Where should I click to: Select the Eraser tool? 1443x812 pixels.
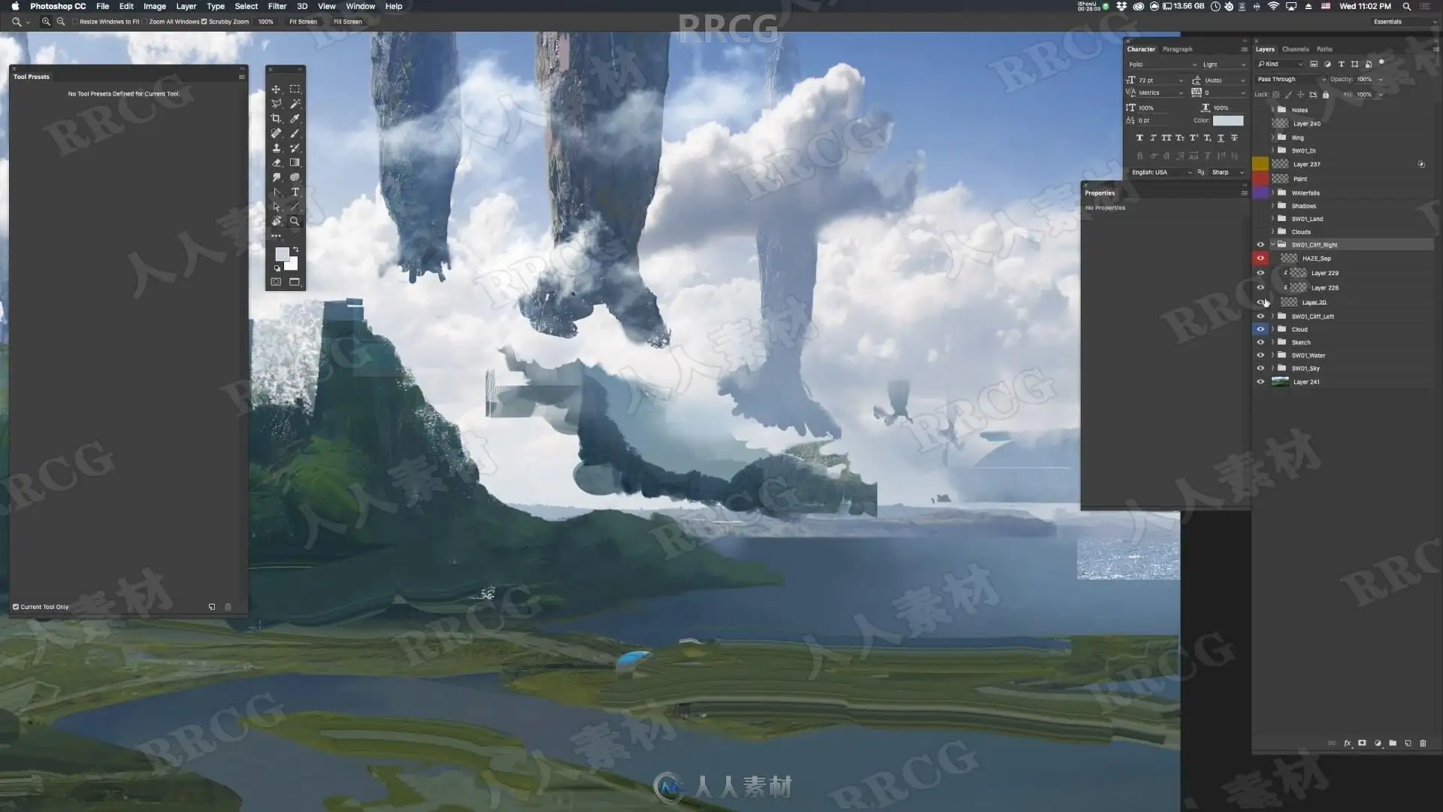coord(276,162)
